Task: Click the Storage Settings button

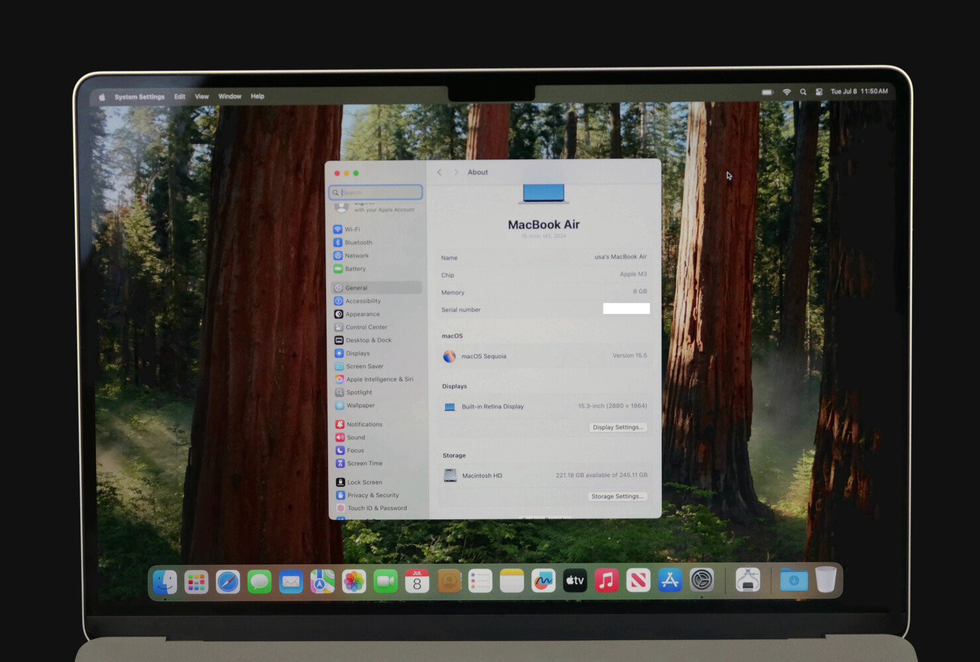Action: (618, 496)
